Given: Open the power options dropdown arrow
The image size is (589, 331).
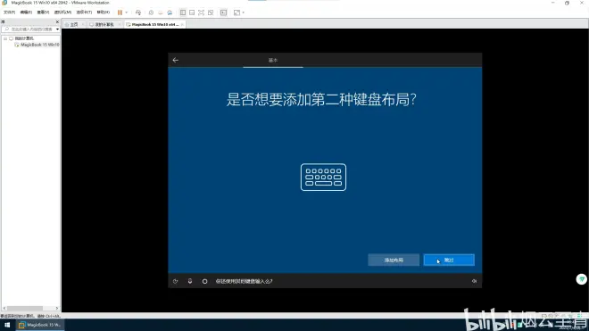Looking at the screenshot, I should click(127, 12).
